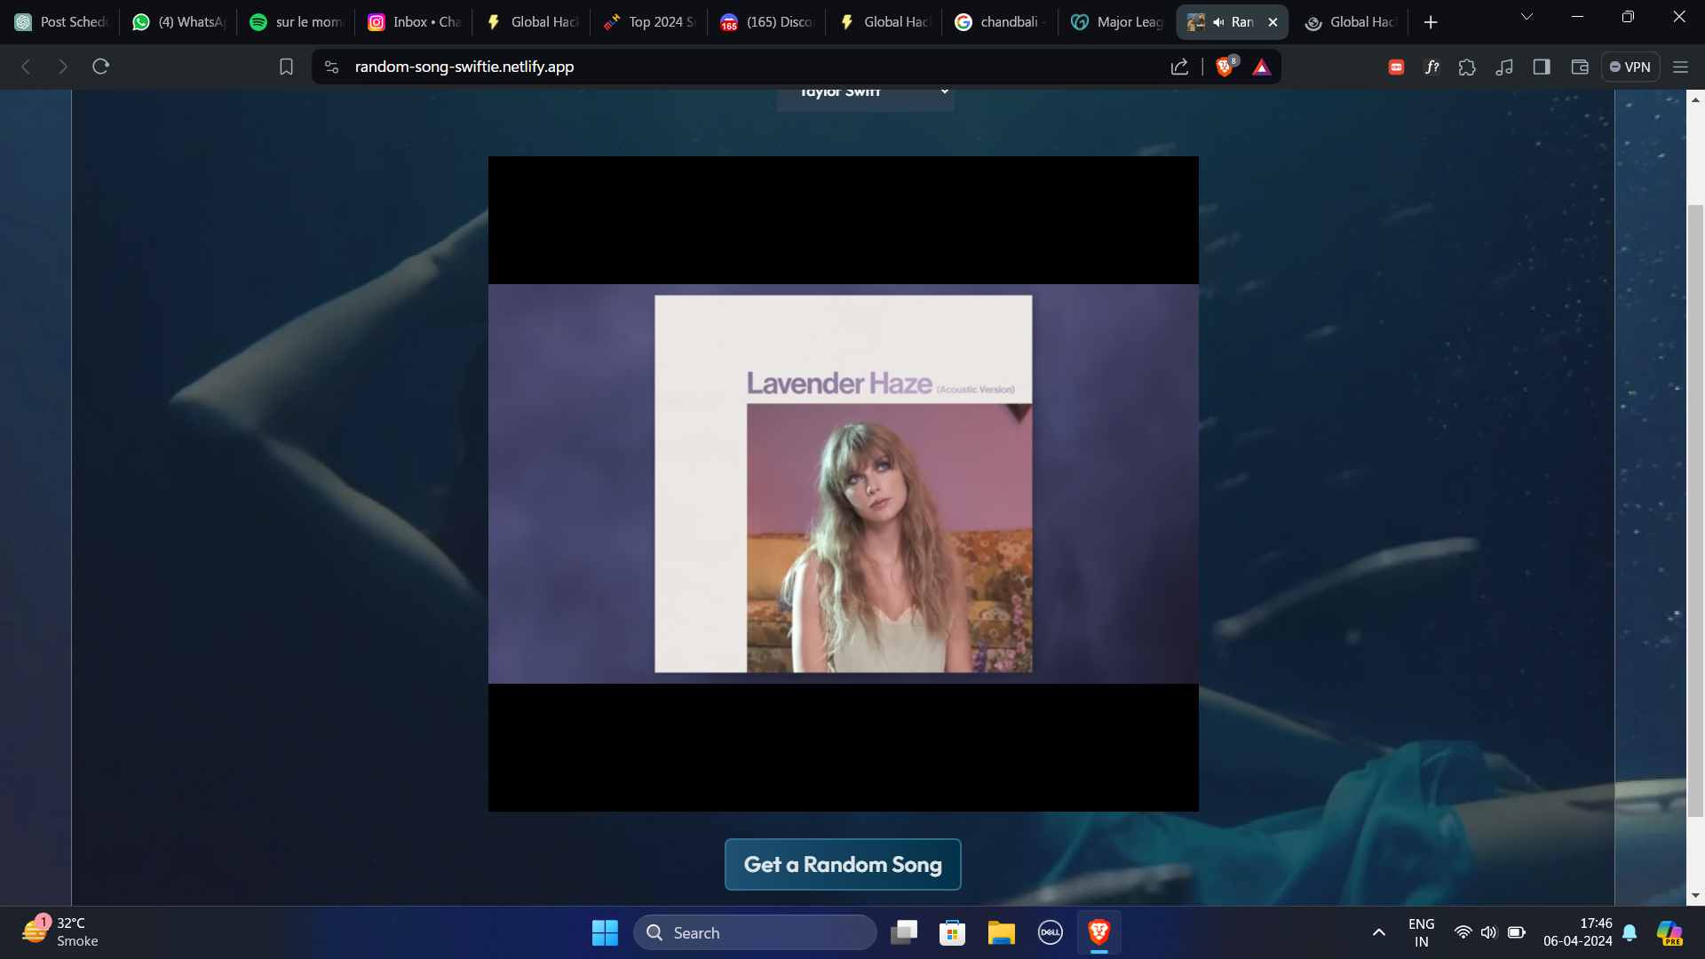This screenshot has width=1705, height=959.
Task: Toggle the sidebar panel icon
Action: pyautogui.click(x=1542, y=67)
